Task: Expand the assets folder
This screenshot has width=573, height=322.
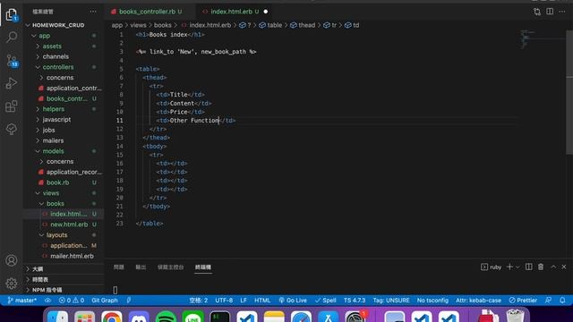Action: (x=52, y=47)
